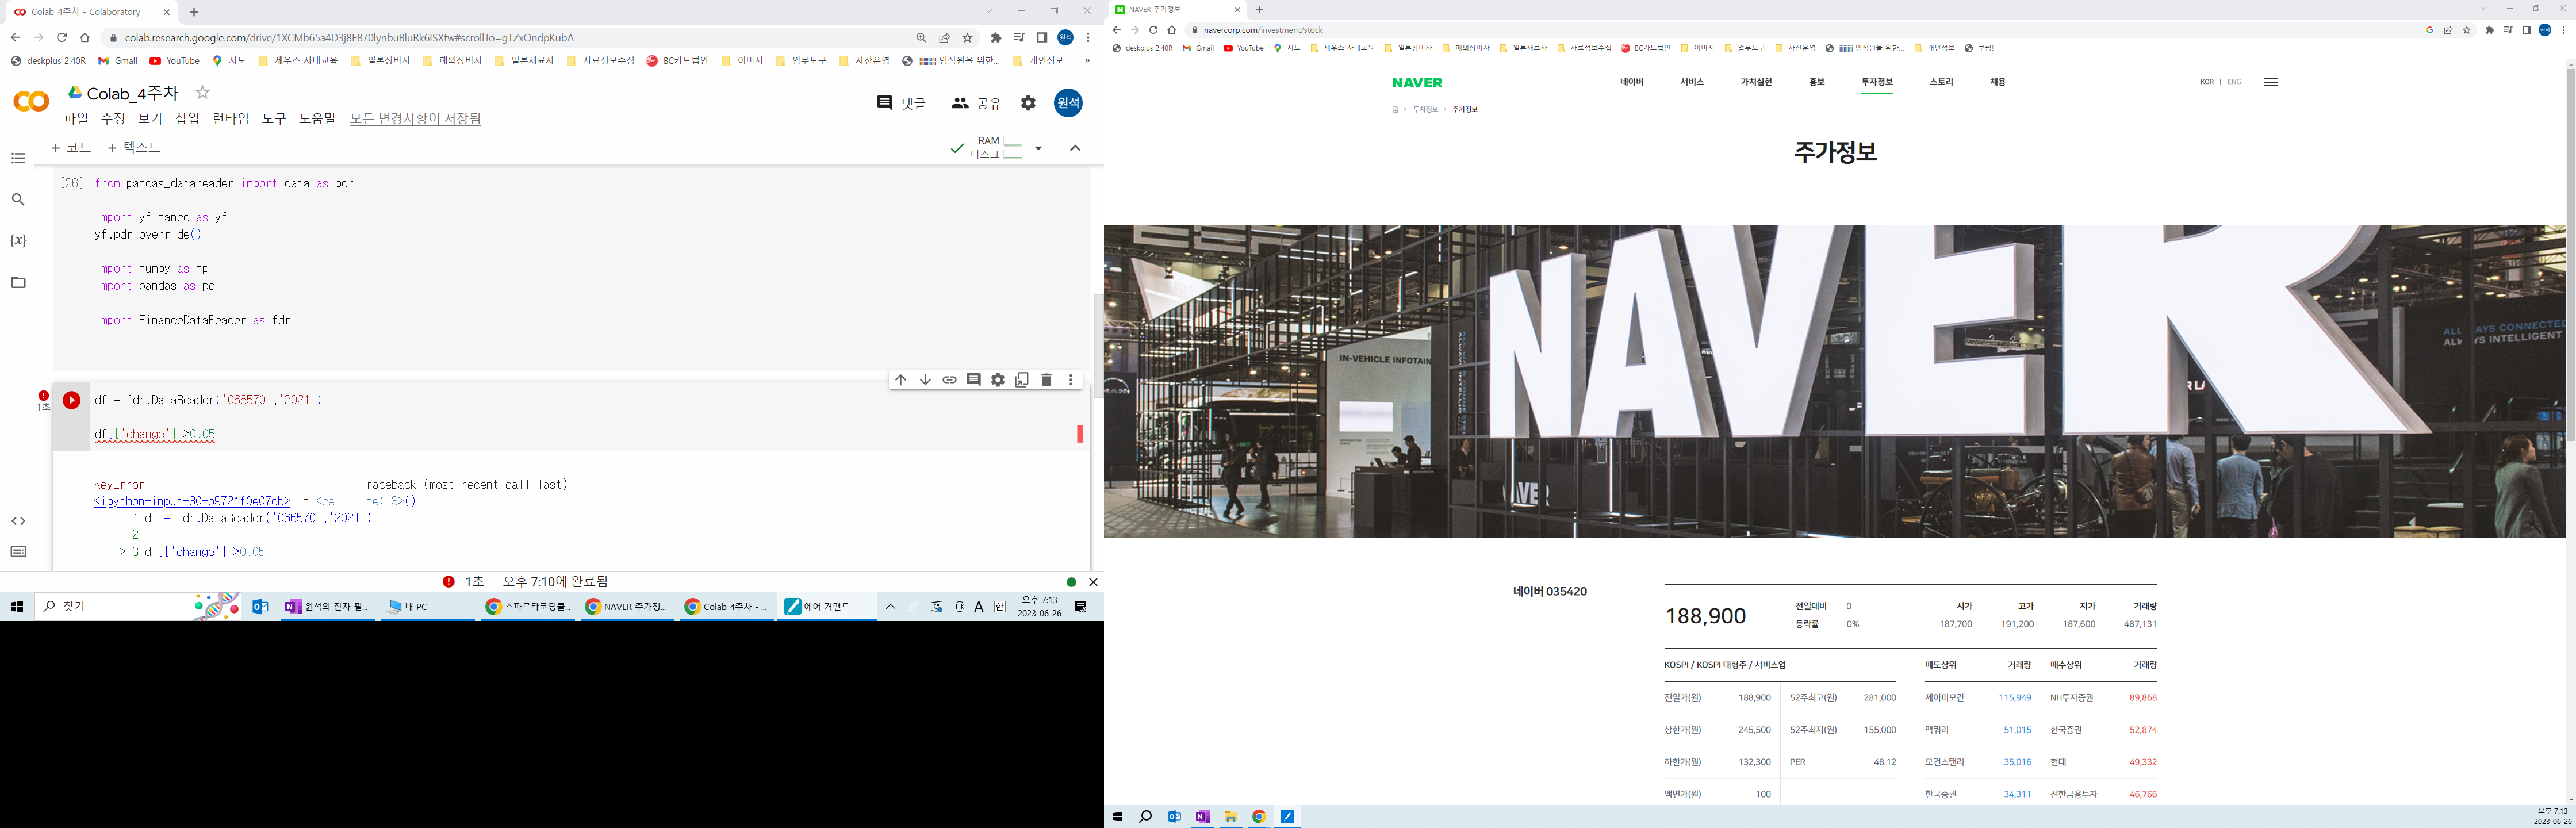
Task: Mirror the selected cell in a tab
Action: pos(1022,380)
